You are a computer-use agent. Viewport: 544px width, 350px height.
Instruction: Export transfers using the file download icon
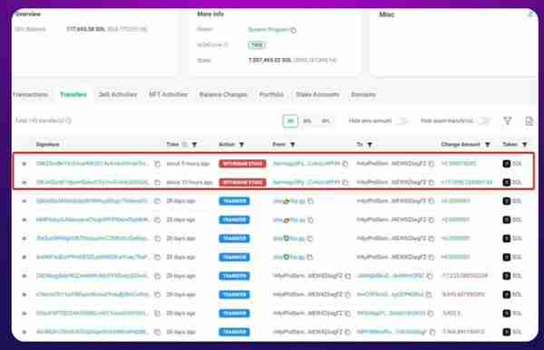point(529,121)
